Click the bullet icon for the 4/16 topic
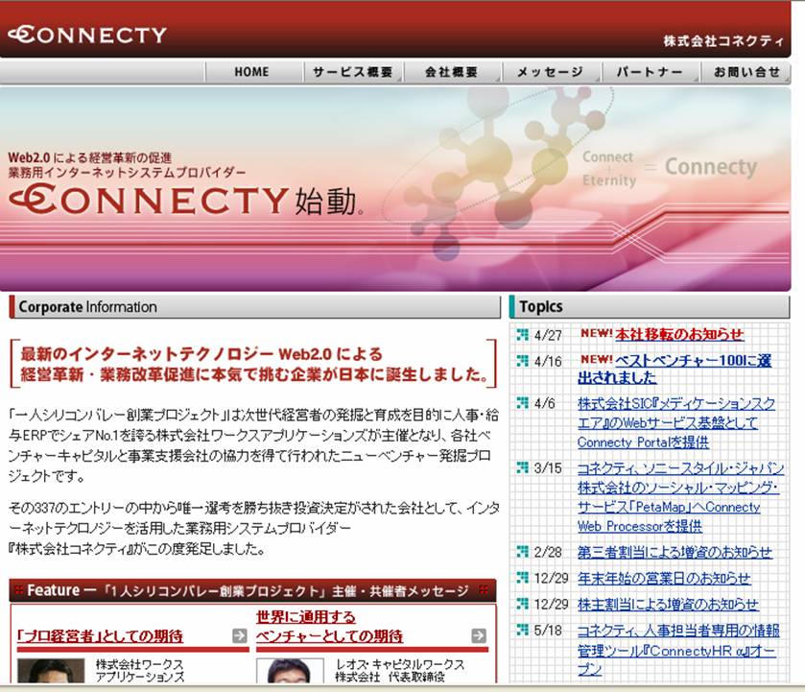The image size is (805, 692). tap(522, 361)
